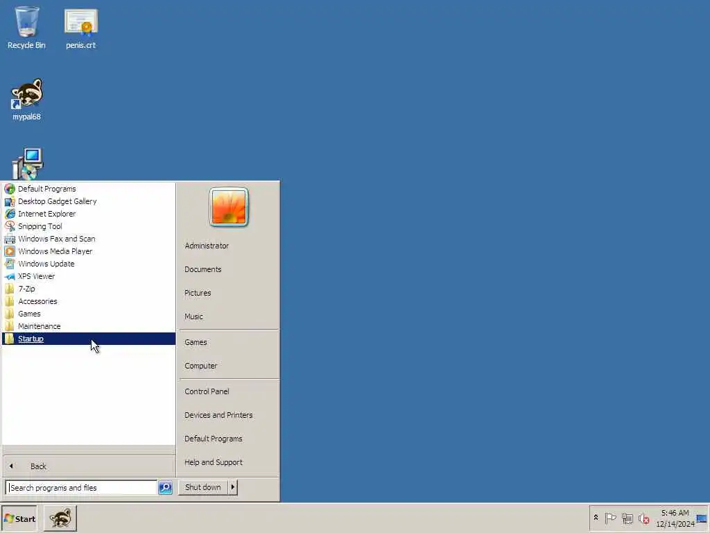Click the Start button
The height and width of the screenshot is (533, 710).
coord(19,518)
